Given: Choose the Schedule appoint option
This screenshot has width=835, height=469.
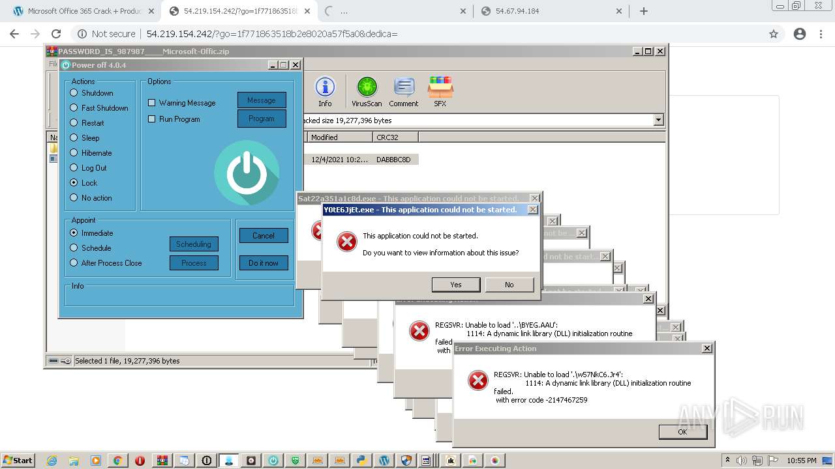Looking at the screenshot, I should click(91, 248).
